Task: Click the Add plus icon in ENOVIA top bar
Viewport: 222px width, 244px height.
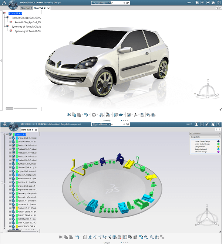Action: point(202,124)
